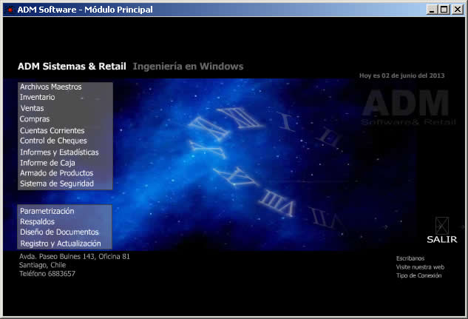
Task: Click the Escríbanos link
Action: pos(410,258)
